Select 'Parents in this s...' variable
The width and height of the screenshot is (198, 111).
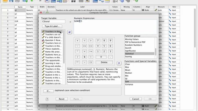(52, 78)
